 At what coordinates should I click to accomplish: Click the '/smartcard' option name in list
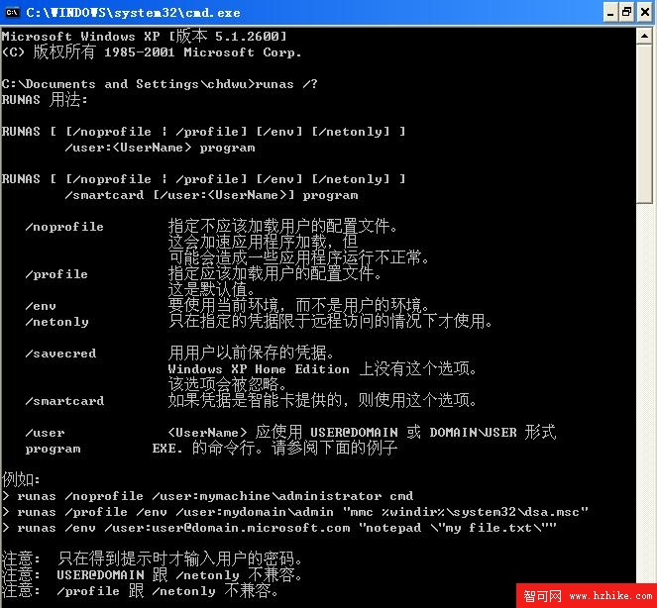(64, 401)
